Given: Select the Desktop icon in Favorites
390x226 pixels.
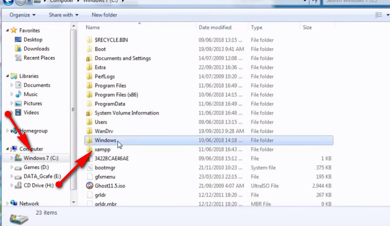Looking at the screenshot, I should click(x=18, y=39).
